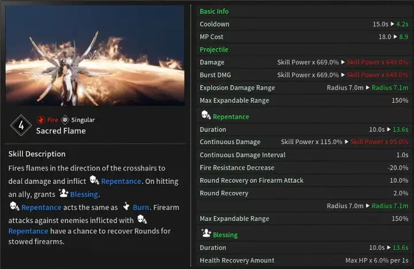
Task: Click the Singular attribute icon
Action: (x=66, y=120)
